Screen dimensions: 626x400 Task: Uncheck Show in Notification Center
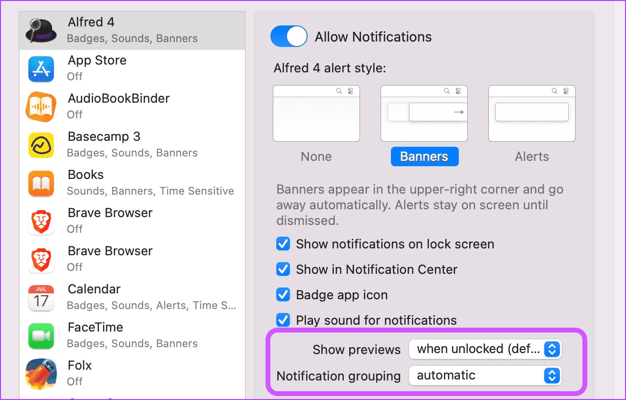(283, 269)
